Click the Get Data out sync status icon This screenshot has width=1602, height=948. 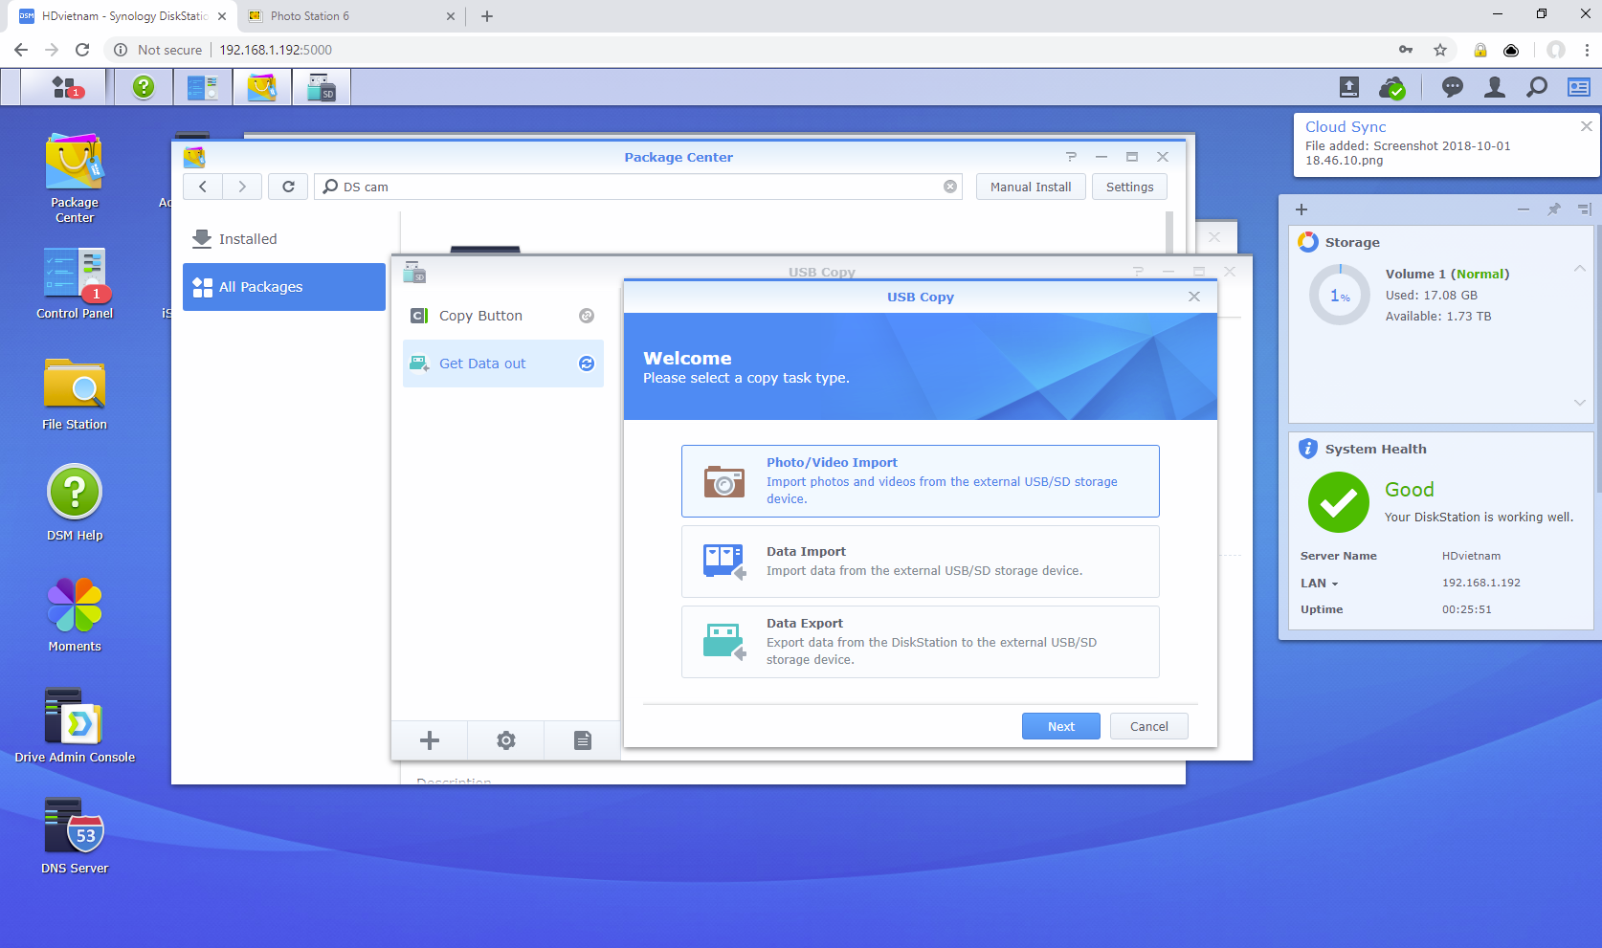point(587,364)
